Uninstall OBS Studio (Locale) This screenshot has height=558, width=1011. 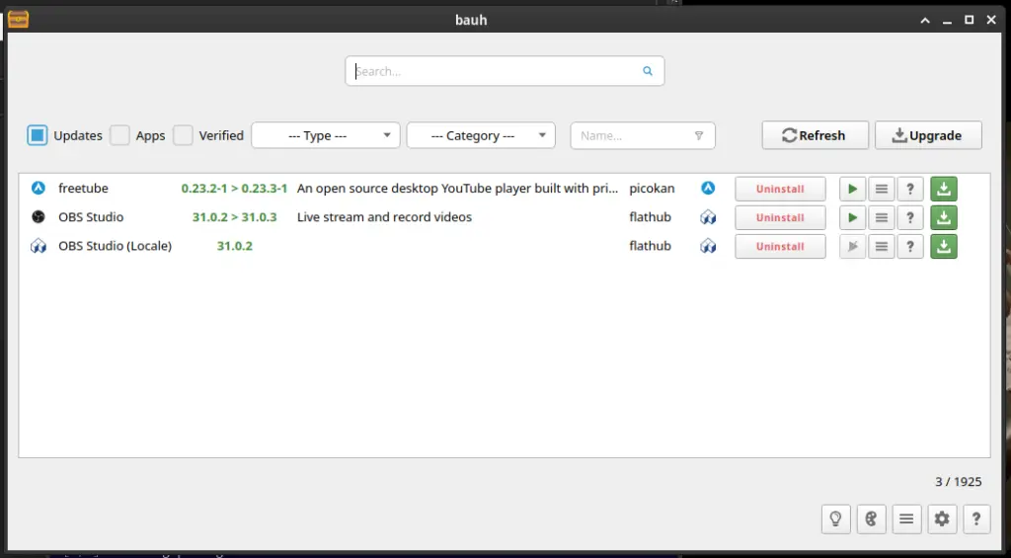(x=780, y=247)
